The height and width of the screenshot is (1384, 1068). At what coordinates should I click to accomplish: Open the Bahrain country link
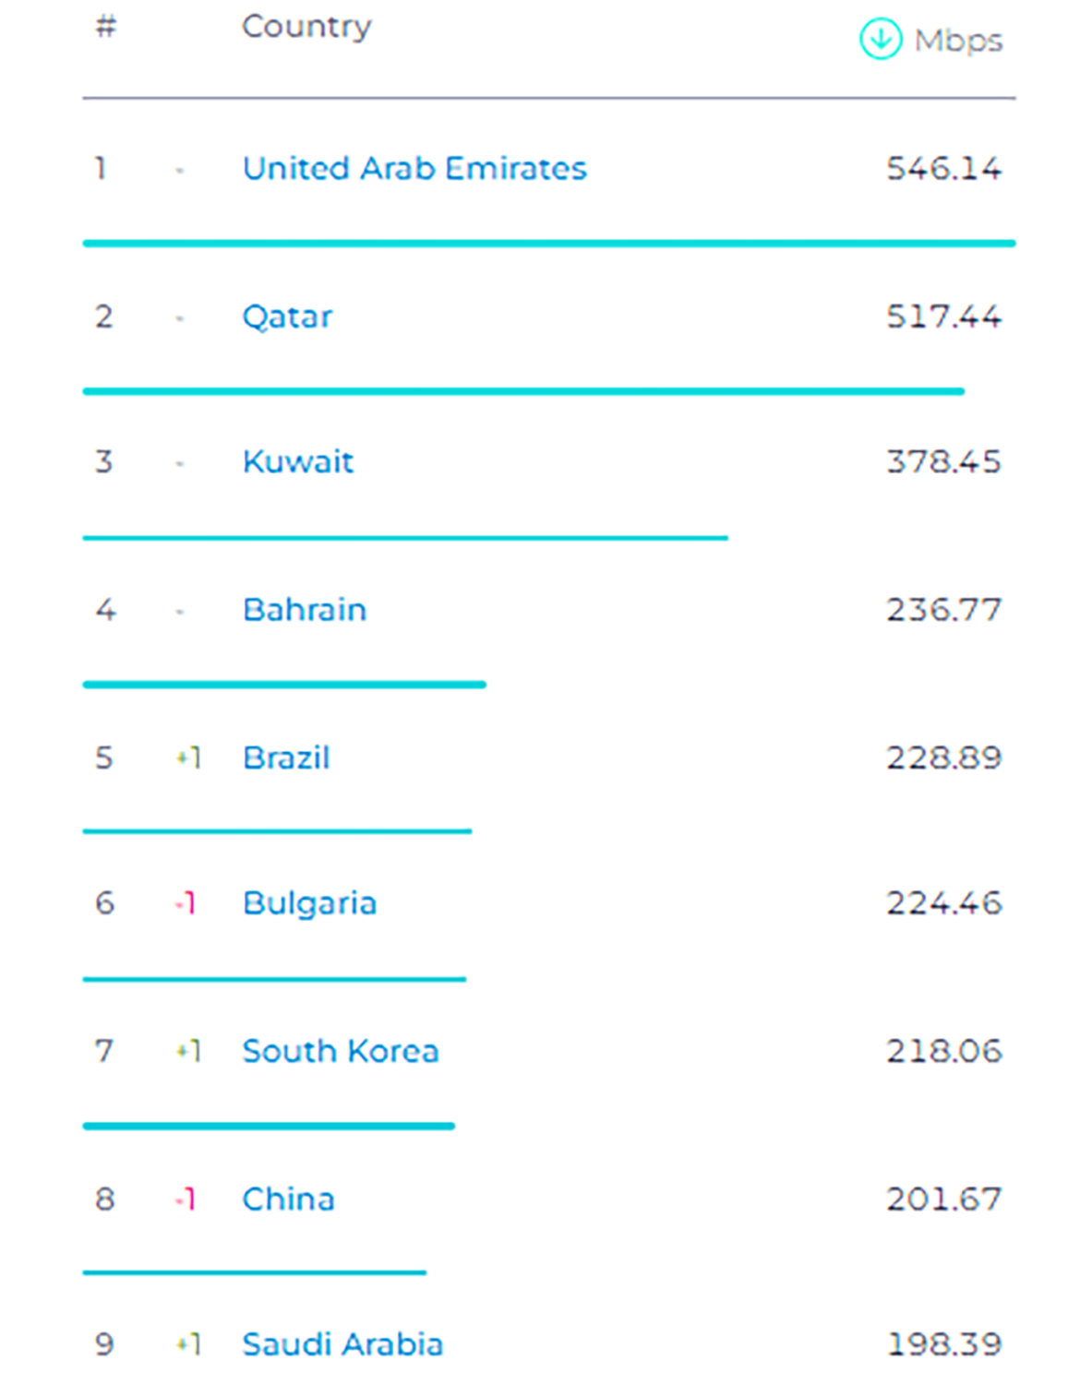[x=305, y=610]
